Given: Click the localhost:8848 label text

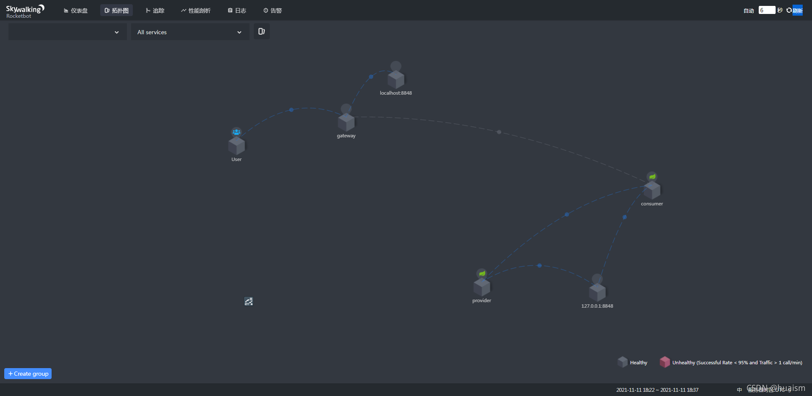Looking at the screenshot, I should (396, 93).
